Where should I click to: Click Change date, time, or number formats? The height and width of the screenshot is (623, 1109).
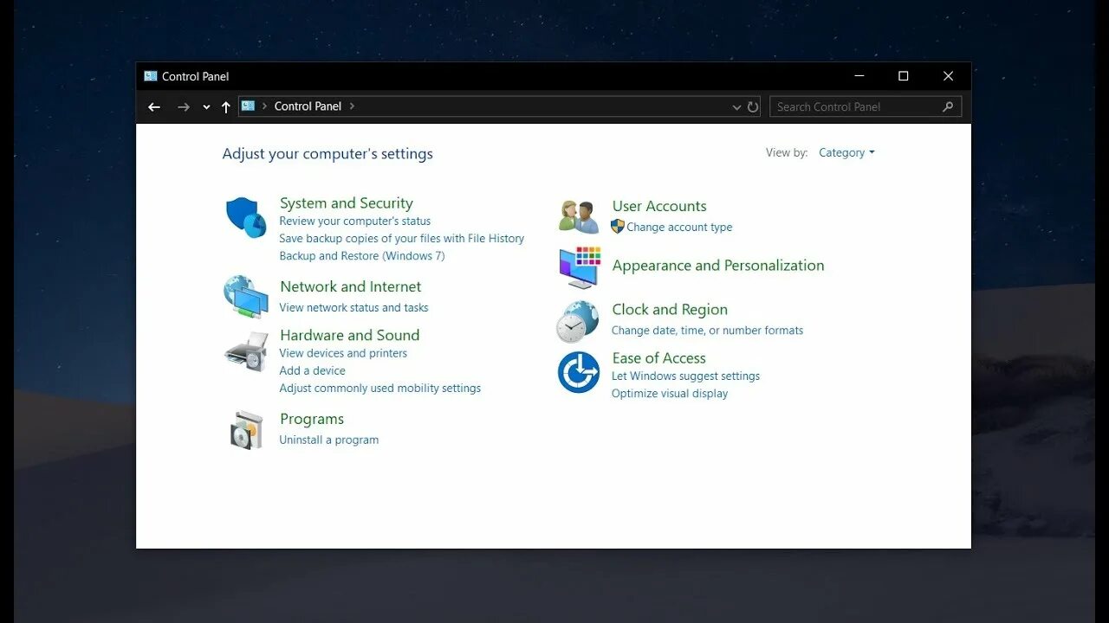[707, 331]
